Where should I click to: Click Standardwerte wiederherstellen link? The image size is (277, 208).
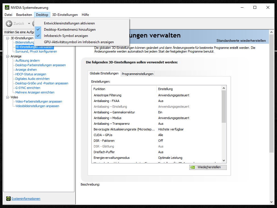click(x=241, y=41)
